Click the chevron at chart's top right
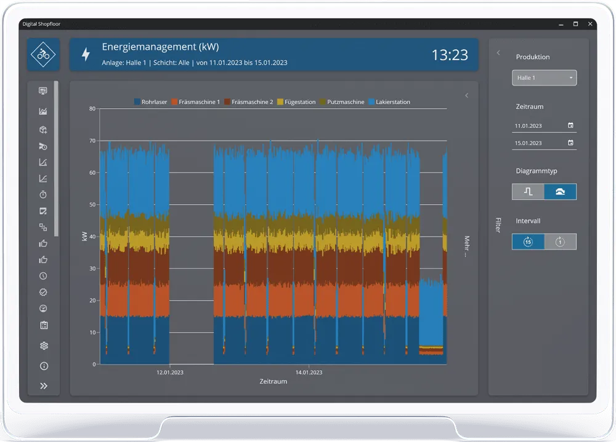Viewport: 616px width, 442px height. pyautogui.click(x=467, y=95)
